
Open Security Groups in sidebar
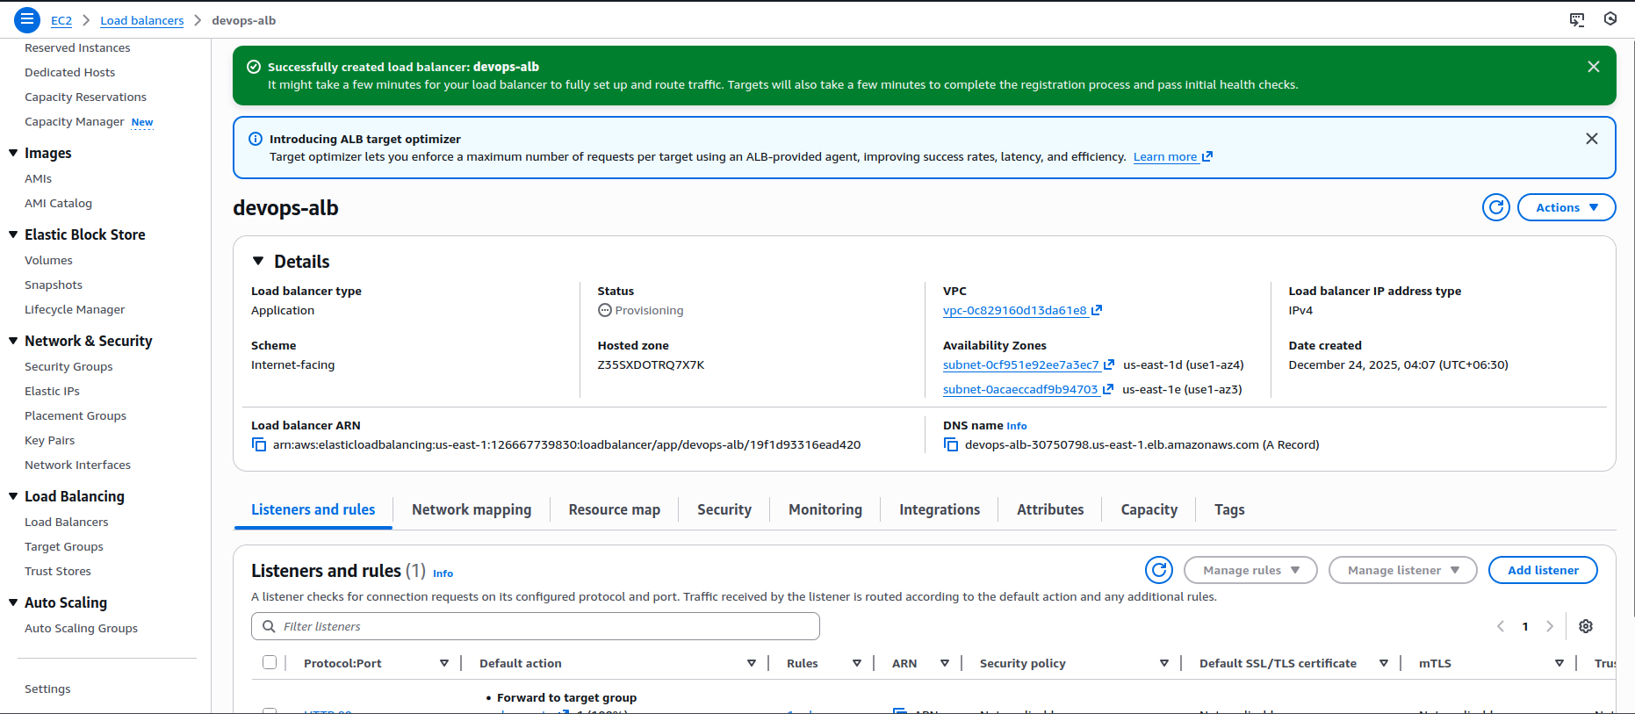pyautogui.click(x=68, y=366)
